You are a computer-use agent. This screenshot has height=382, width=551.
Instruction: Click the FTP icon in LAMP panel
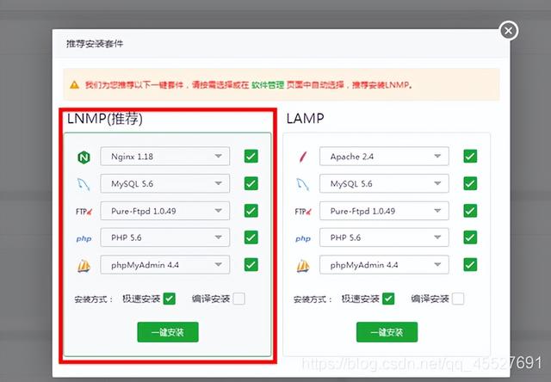(303, 212)
